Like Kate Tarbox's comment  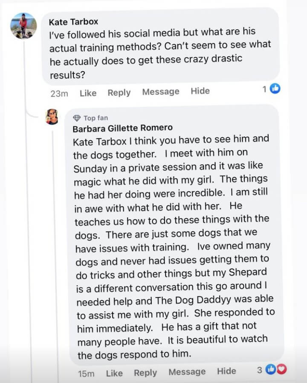tap(88, 93)
